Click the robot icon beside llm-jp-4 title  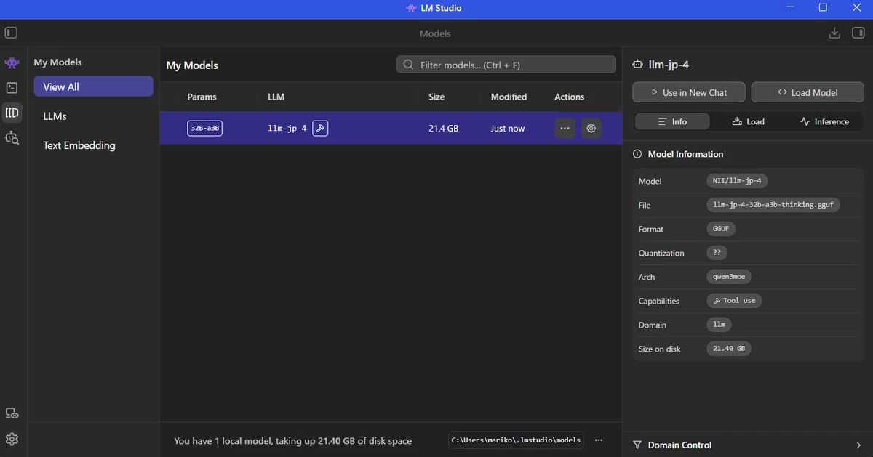coord(638,65)
